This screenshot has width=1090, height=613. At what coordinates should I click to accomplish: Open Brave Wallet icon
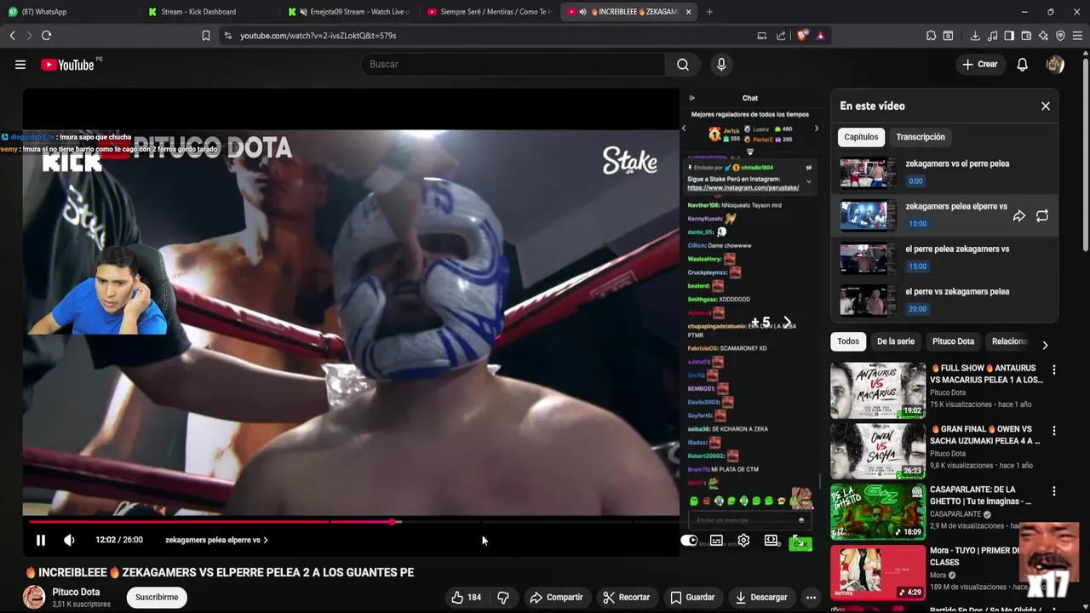pyautogui.click(x=1026, y=36)
